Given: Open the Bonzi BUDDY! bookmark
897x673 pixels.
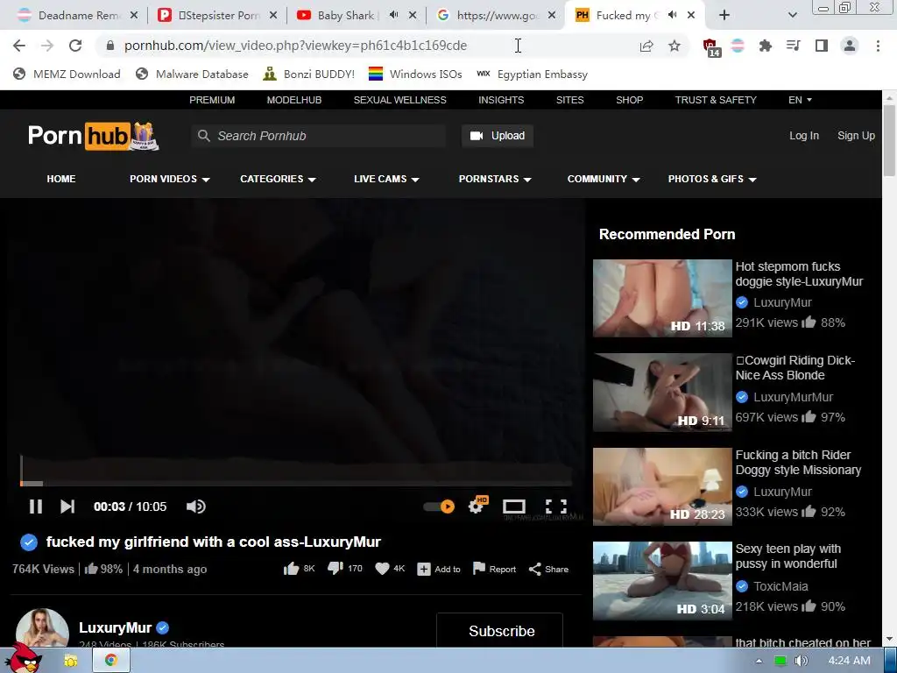Looking at the screenshot, I should (308, 74).
